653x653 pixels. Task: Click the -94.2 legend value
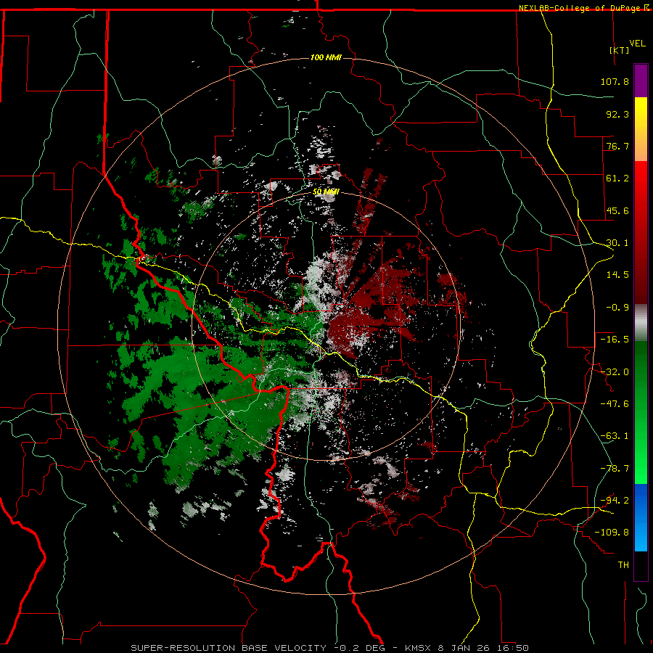[615, 501]
